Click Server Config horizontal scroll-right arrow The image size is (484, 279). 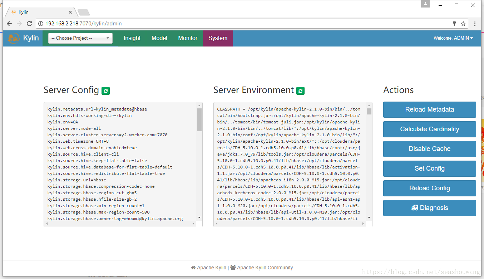point(193,224)
